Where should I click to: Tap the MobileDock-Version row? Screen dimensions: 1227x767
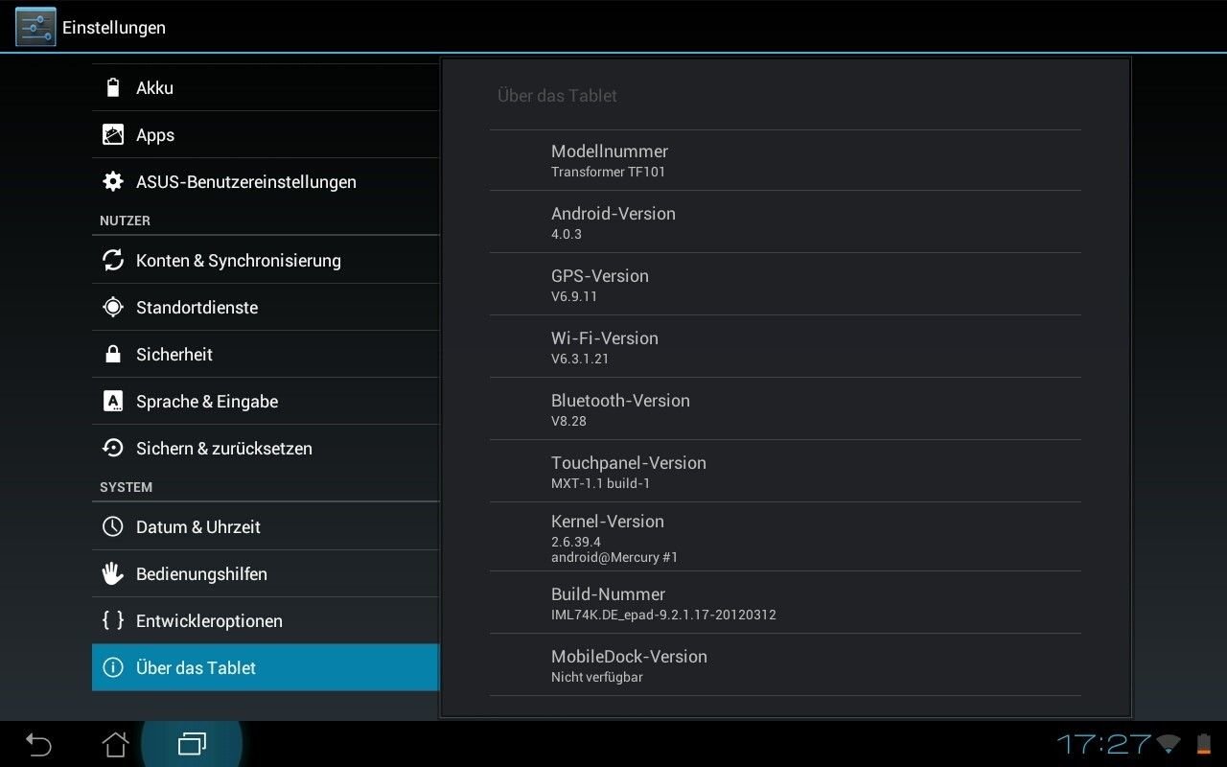pos(785,664)
